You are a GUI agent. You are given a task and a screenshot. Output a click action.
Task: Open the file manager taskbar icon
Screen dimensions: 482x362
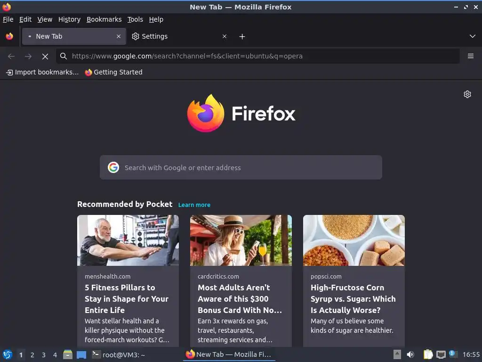click(x=68, y=355)
